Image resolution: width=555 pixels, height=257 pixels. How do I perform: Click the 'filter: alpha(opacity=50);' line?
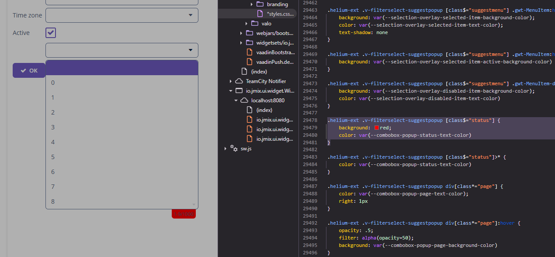376,238
